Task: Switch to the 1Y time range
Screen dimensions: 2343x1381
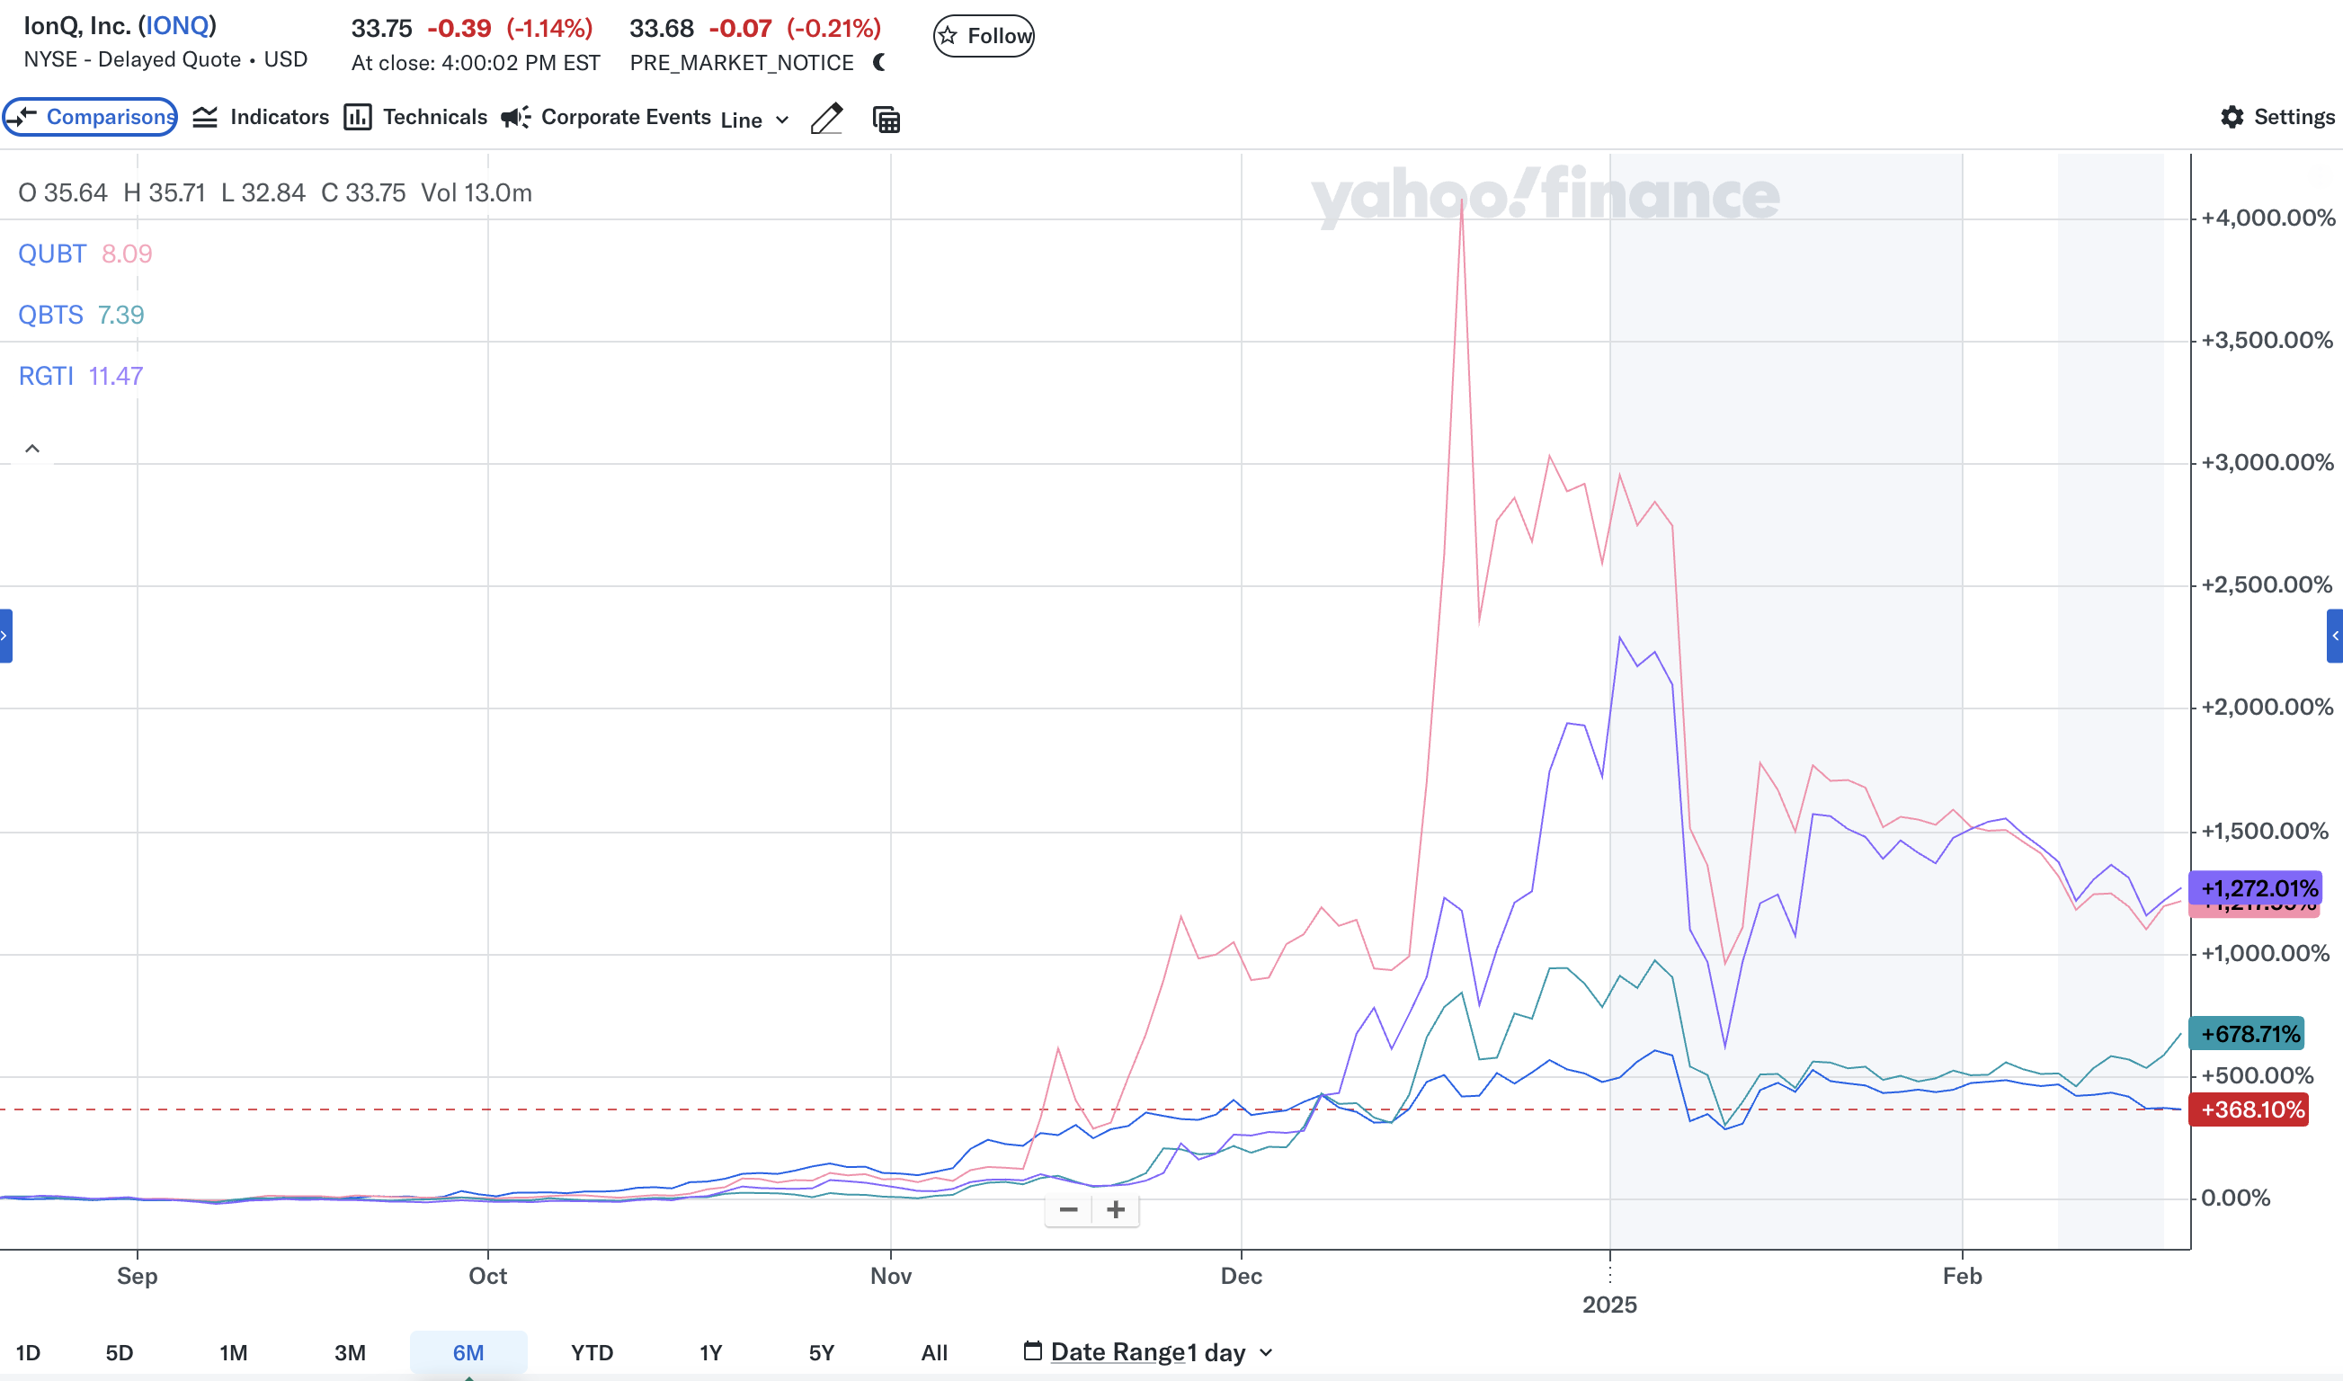Action: pos(711,1352)
